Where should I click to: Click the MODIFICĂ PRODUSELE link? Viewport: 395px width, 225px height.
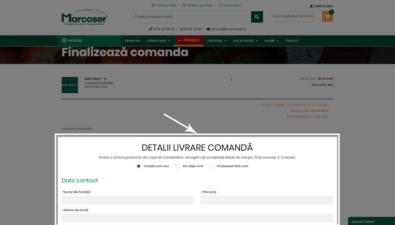pos(77,129)
